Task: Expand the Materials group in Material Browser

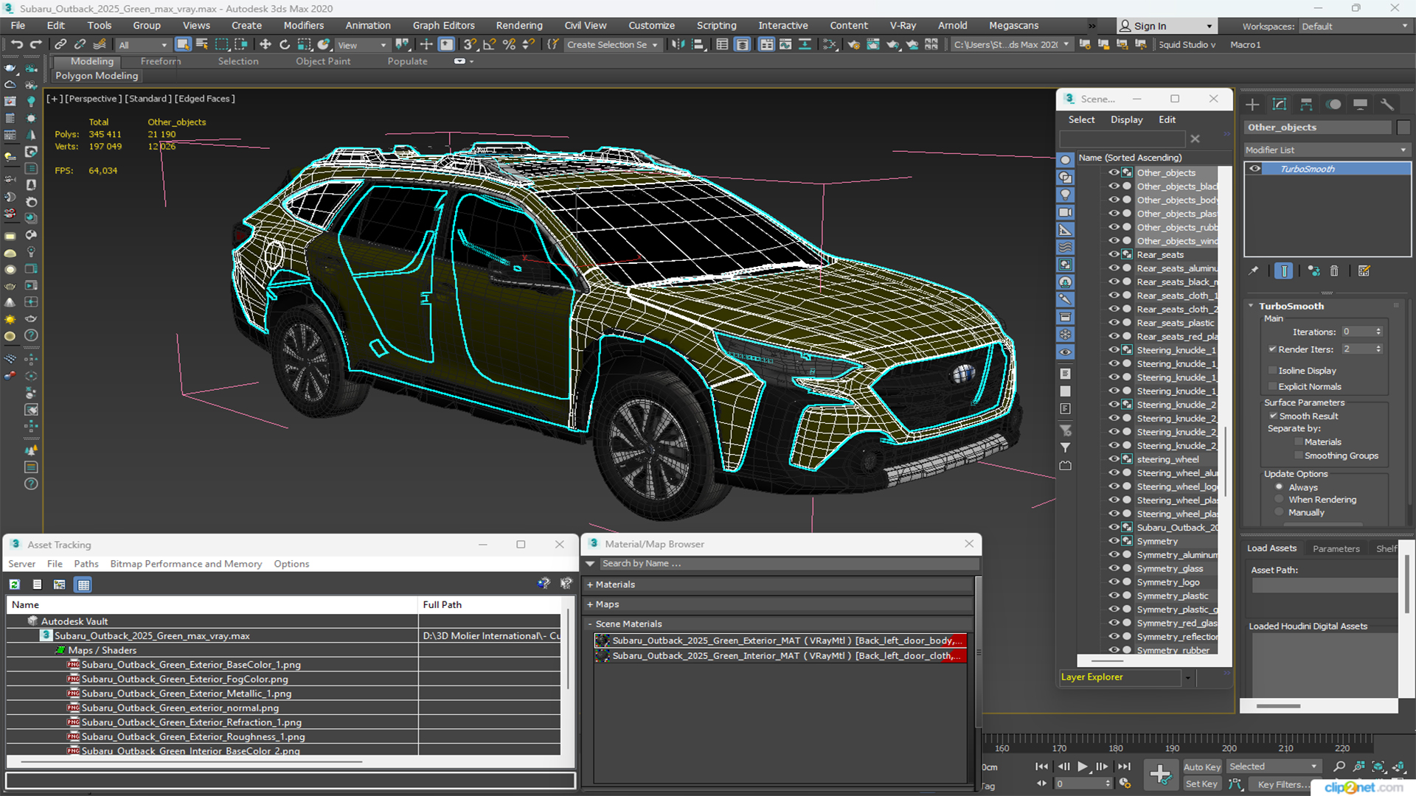Action: pos(590,584)
